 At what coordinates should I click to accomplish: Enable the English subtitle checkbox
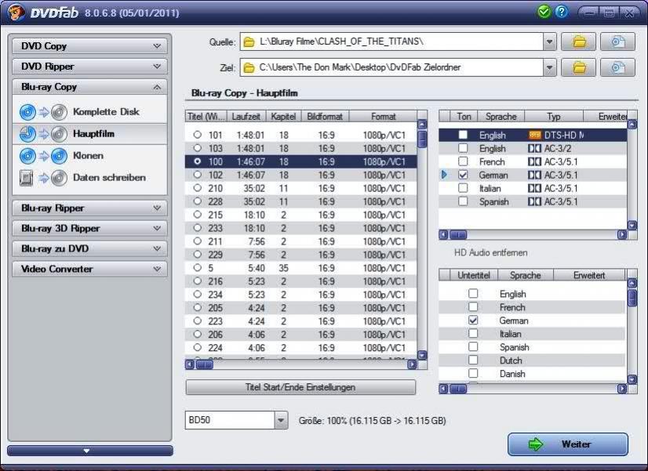click(x=473, y=294)
